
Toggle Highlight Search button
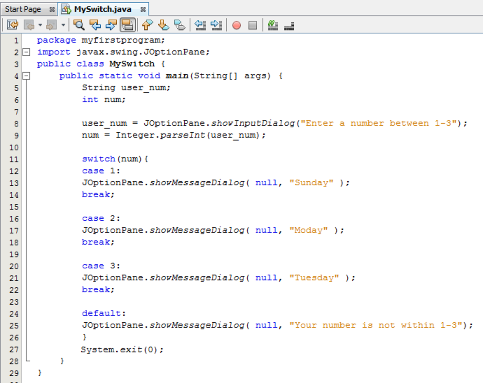pyautogui.click(x=128, y=25)
